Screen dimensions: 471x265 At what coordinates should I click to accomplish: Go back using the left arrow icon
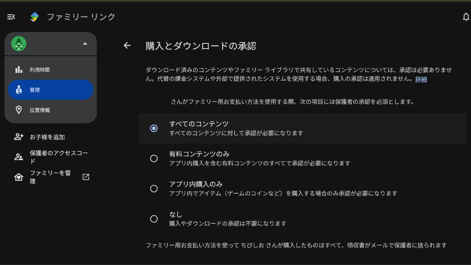pyautogui.click(x=127, y=45)
